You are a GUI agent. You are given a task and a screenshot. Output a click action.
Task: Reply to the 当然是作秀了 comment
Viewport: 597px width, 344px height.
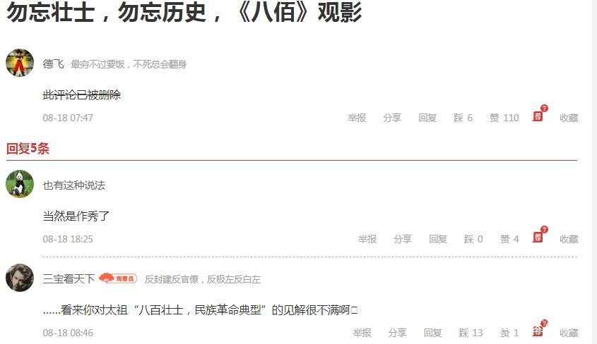pyautogui.click(x=438, y=239)
